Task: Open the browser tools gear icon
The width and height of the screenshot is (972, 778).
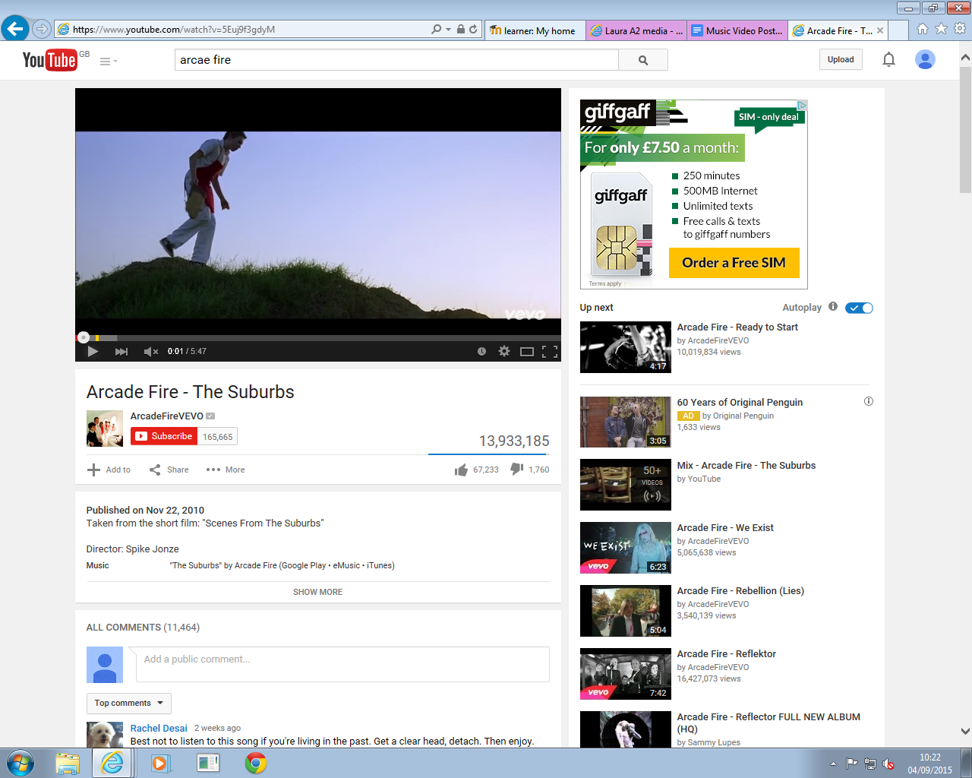Action: 960,29
